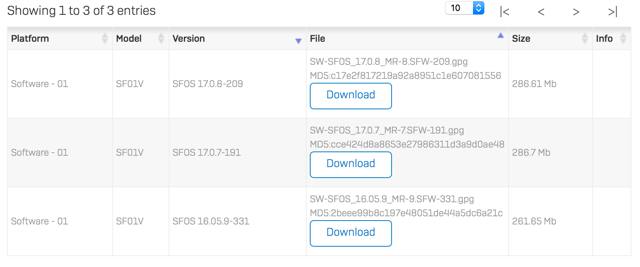Click version cell SFOS 16.05.9-331

211,221
